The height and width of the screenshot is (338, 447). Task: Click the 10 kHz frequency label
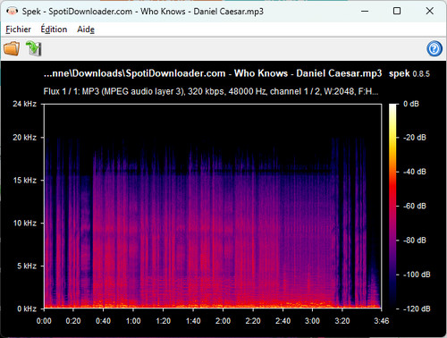[x=24, y=223]
